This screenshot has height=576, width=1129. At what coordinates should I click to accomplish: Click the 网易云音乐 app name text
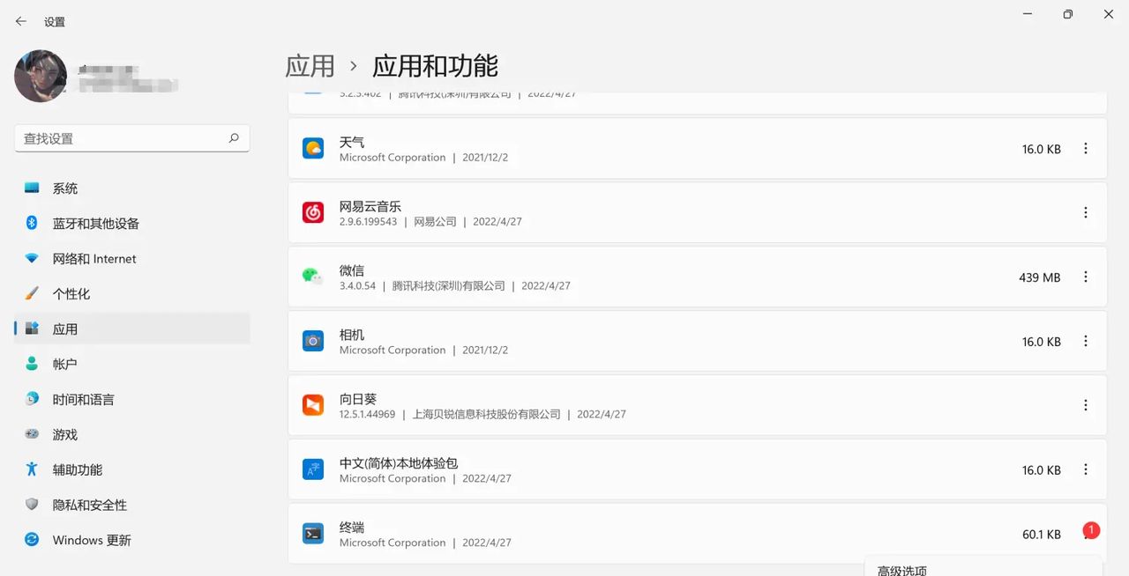coord(370,206)
